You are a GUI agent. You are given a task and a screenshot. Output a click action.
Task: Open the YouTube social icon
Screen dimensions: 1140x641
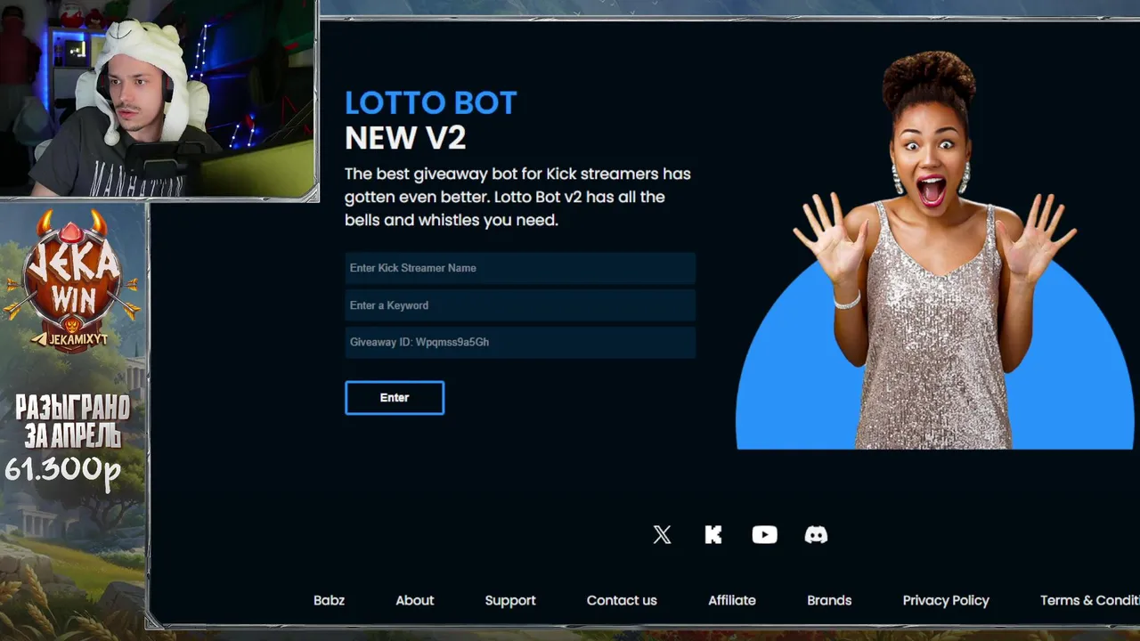coord(764,534)
